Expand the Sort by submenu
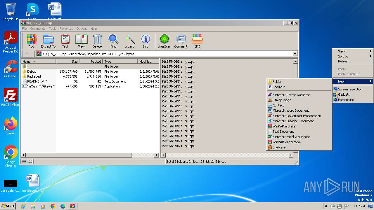 click(x=353, y=56)
